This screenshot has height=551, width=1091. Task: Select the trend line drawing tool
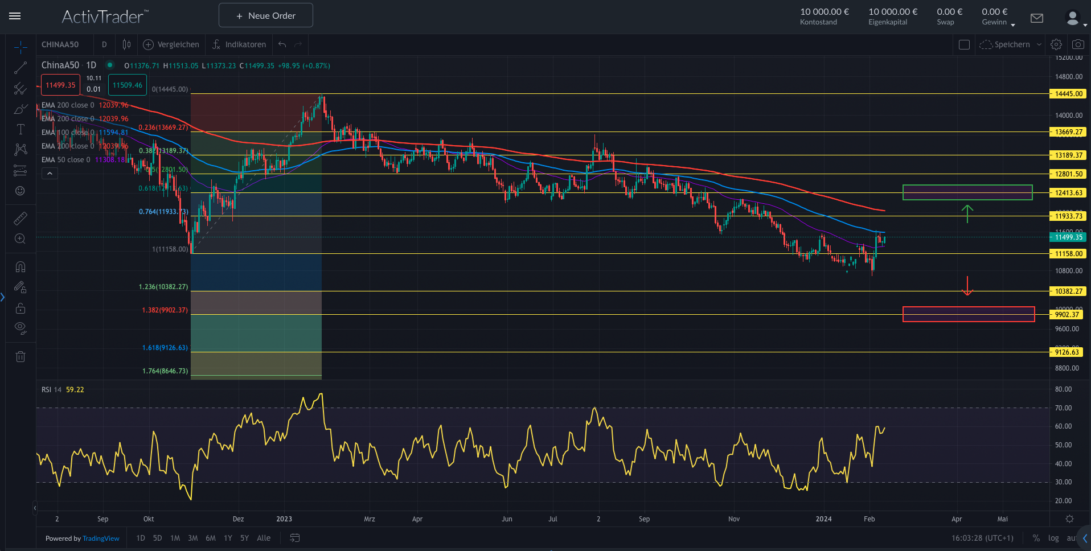[20, 68]
